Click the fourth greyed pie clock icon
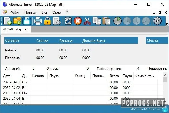This screenshot has width=169, height=113. pos(146,21)
